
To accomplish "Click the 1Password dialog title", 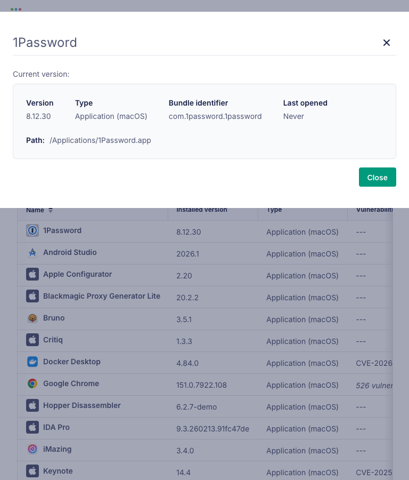I will (45, 43).
